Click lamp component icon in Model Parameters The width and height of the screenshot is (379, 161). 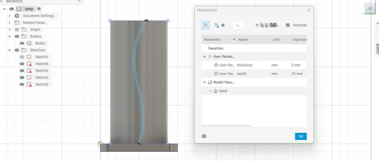coord(216,91)
